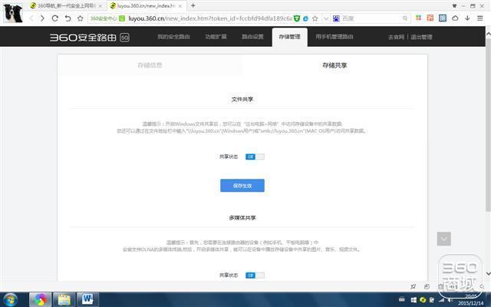Screen dimensions: 491x307
Task: Click the magnifier icon in the search box
Action: click(x=405, y=18)
